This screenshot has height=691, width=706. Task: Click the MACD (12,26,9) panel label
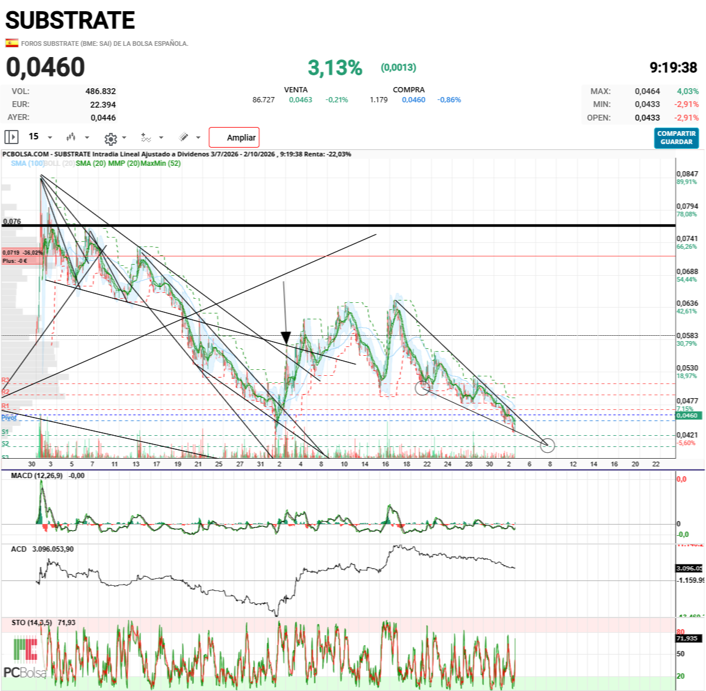click(36, 475)
